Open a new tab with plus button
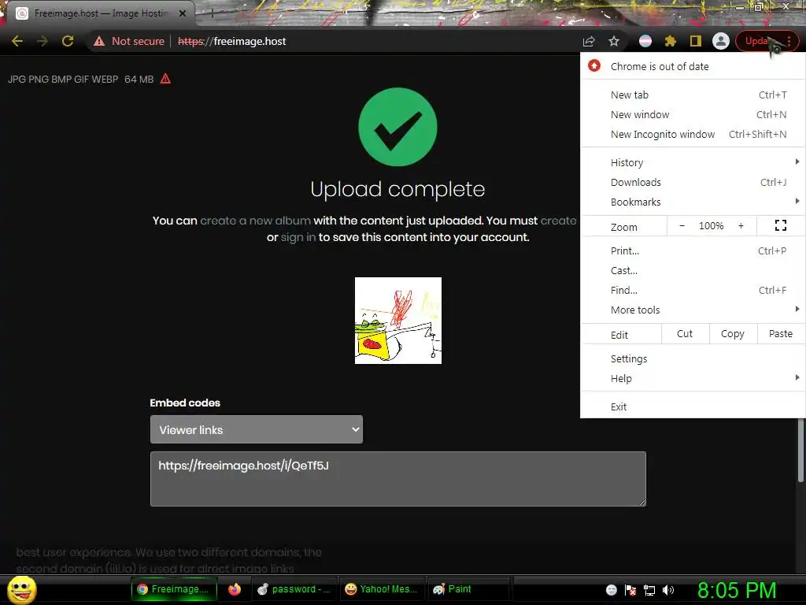 [212, 13]
